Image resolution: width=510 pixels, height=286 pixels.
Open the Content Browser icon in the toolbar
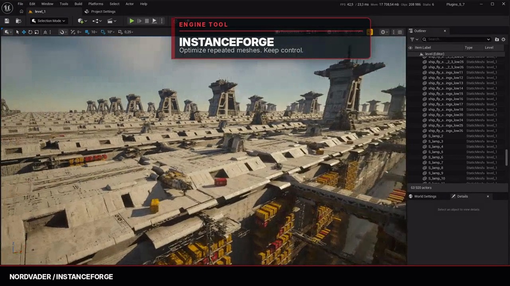pos(18,21)
